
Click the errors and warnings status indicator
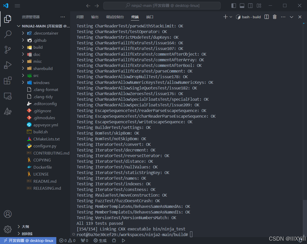(67, 240)
